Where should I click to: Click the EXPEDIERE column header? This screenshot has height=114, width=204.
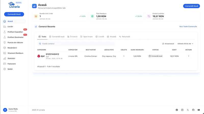[x=42, y=50]
